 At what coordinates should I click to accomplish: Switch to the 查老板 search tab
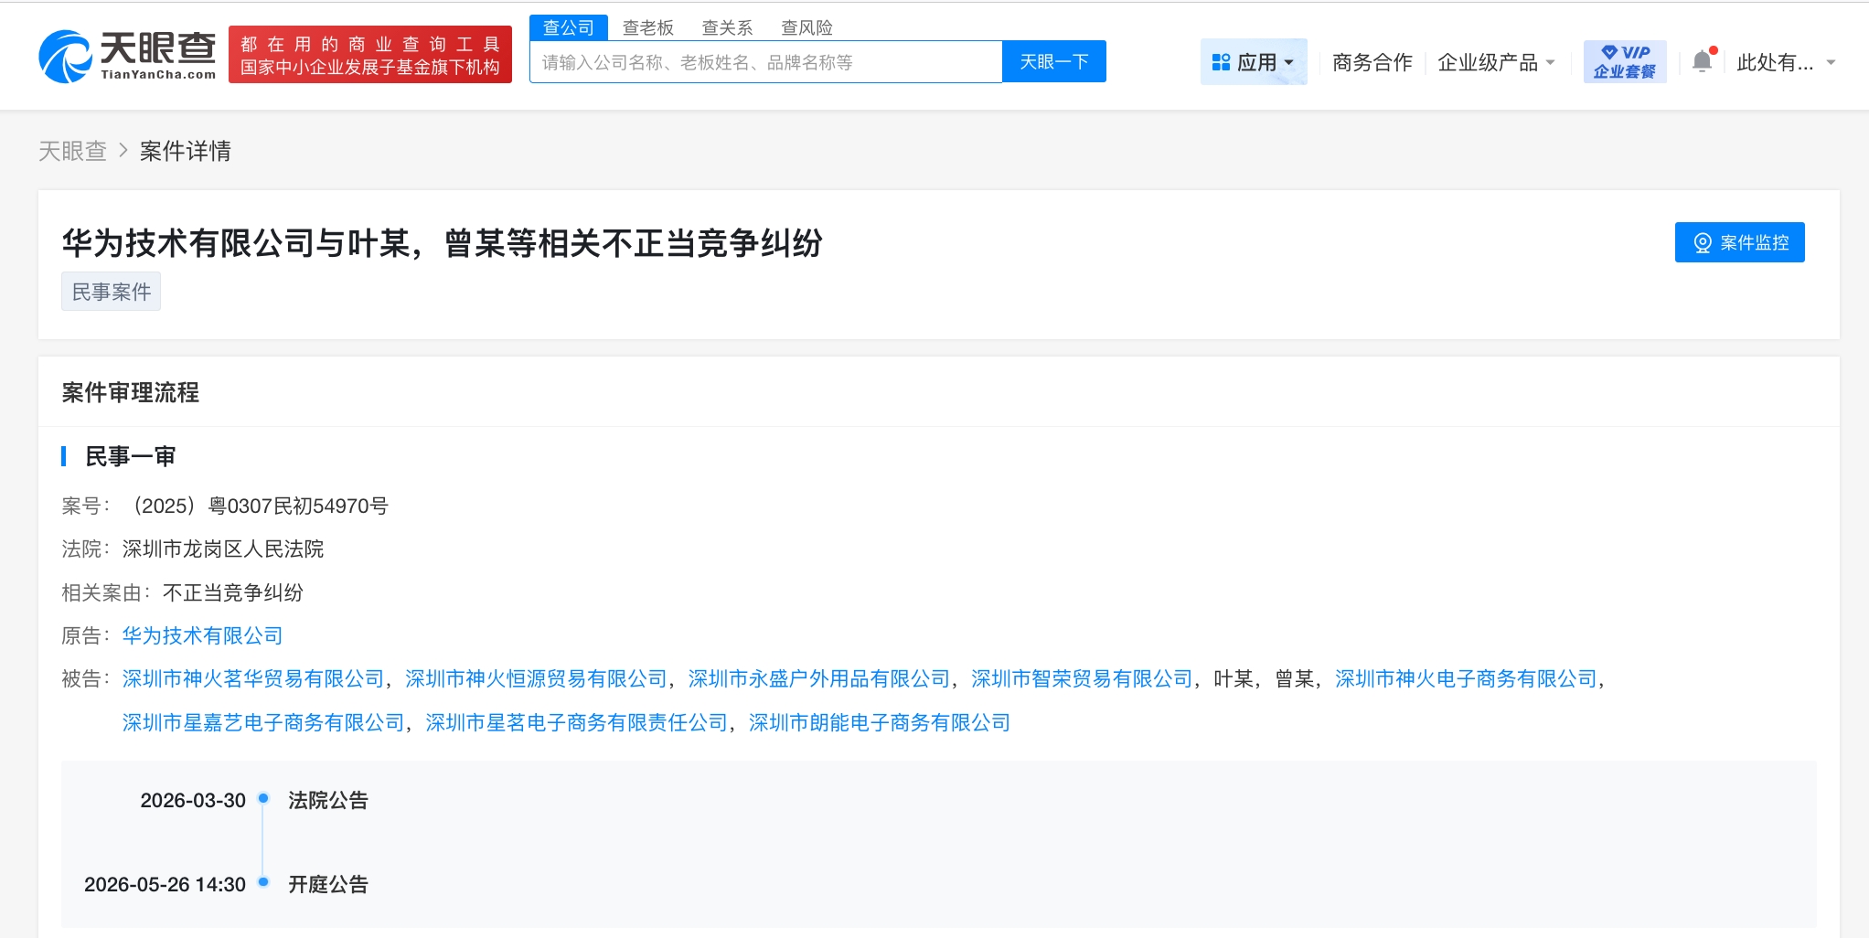click(647, 27)
